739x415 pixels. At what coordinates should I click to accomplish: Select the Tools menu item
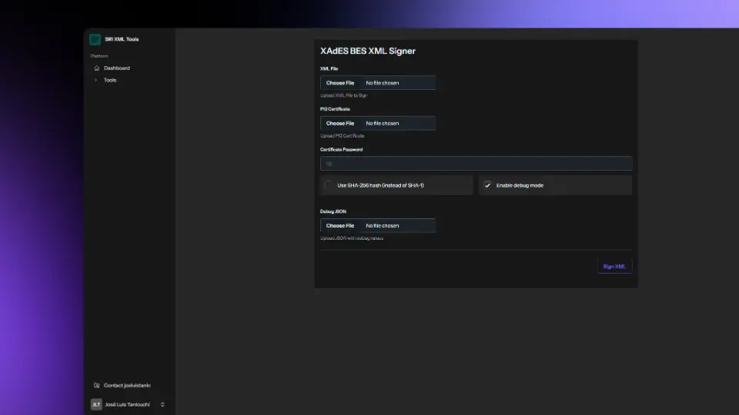pyautogui.click(x=110, y=80)
